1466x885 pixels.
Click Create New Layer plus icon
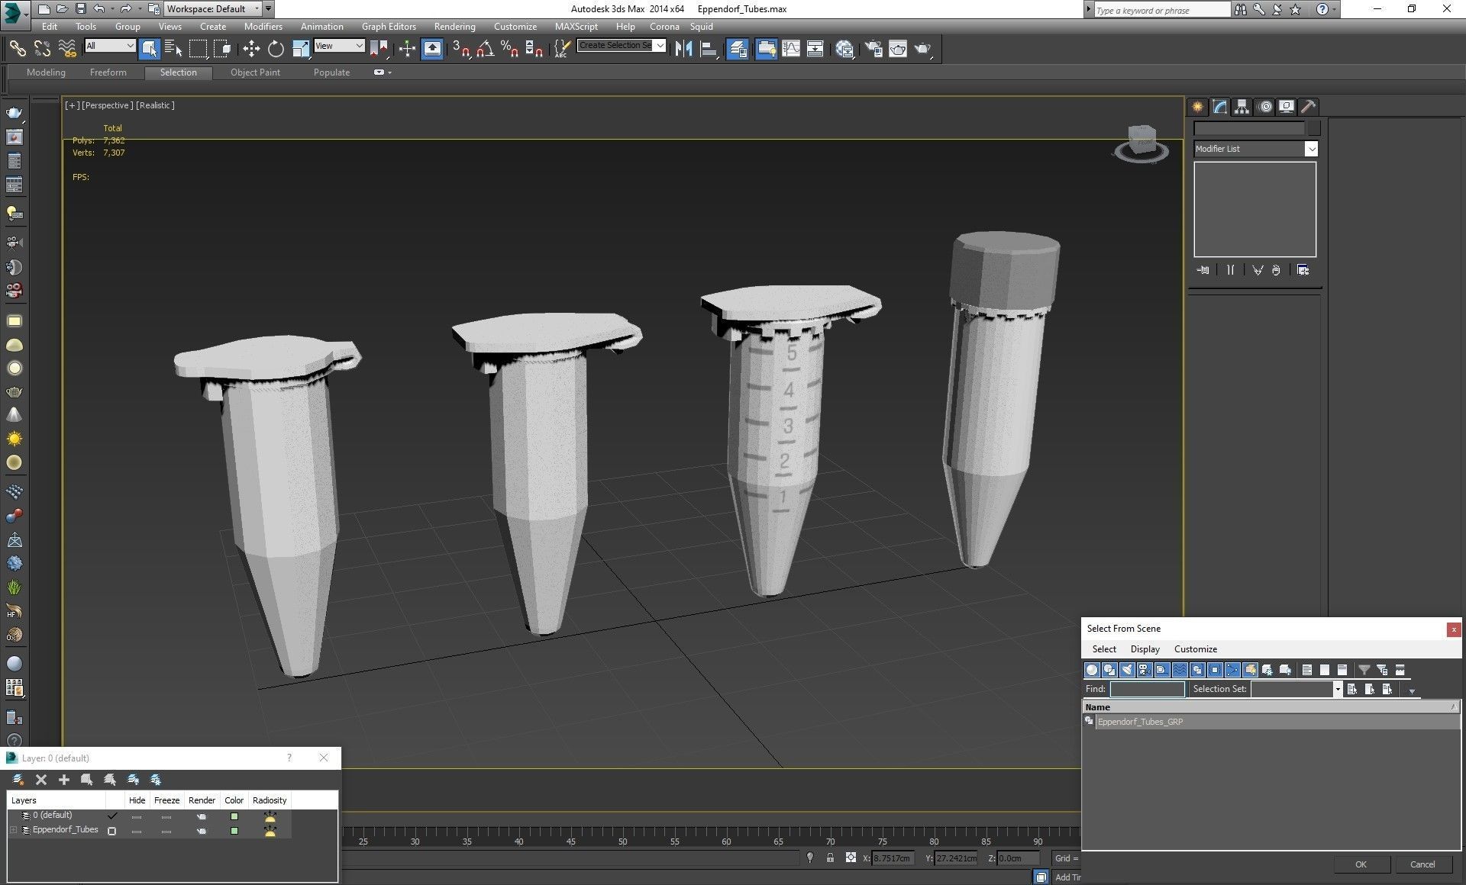tap(64, 780)
